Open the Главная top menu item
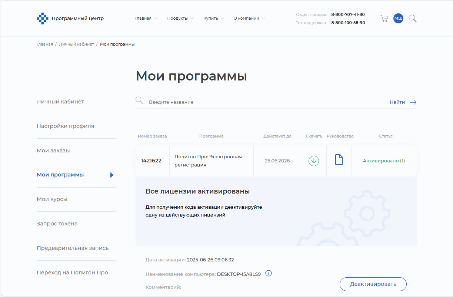The width and height of the screenshot is (453, 297). click(143, 18)
